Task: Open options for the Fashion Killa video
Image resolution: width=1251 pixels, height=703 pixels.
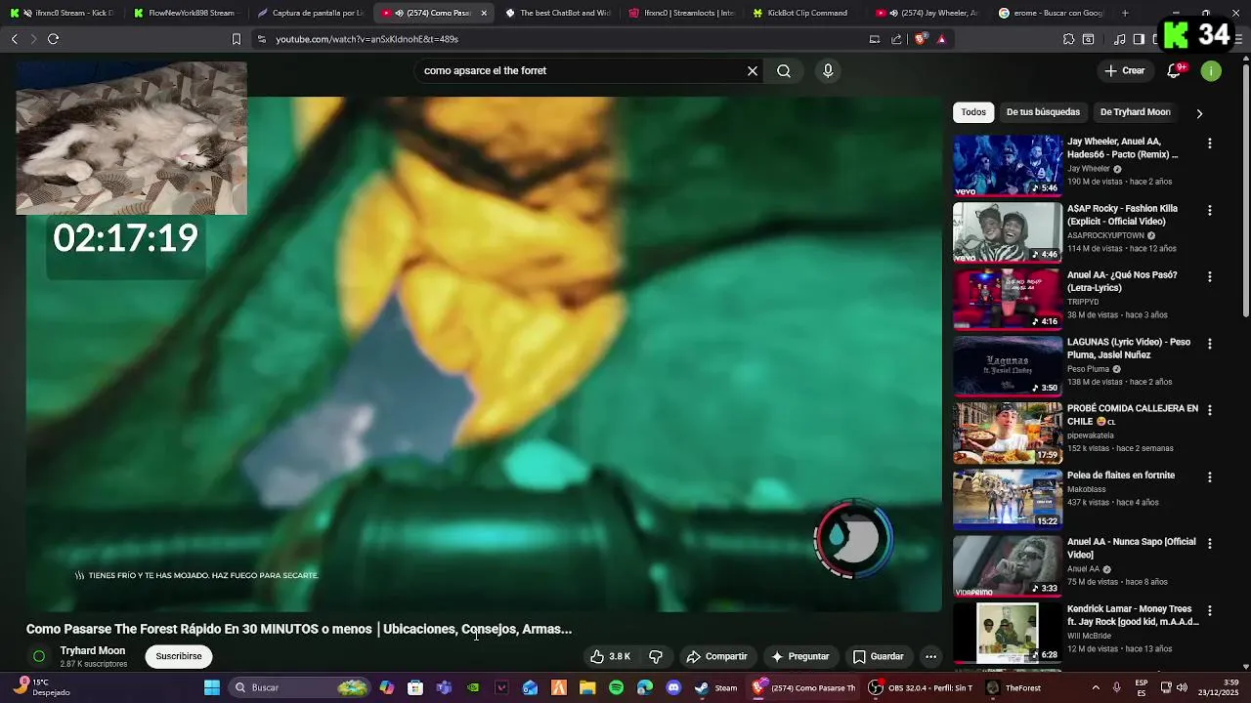Action: (x=1209, y=210)
